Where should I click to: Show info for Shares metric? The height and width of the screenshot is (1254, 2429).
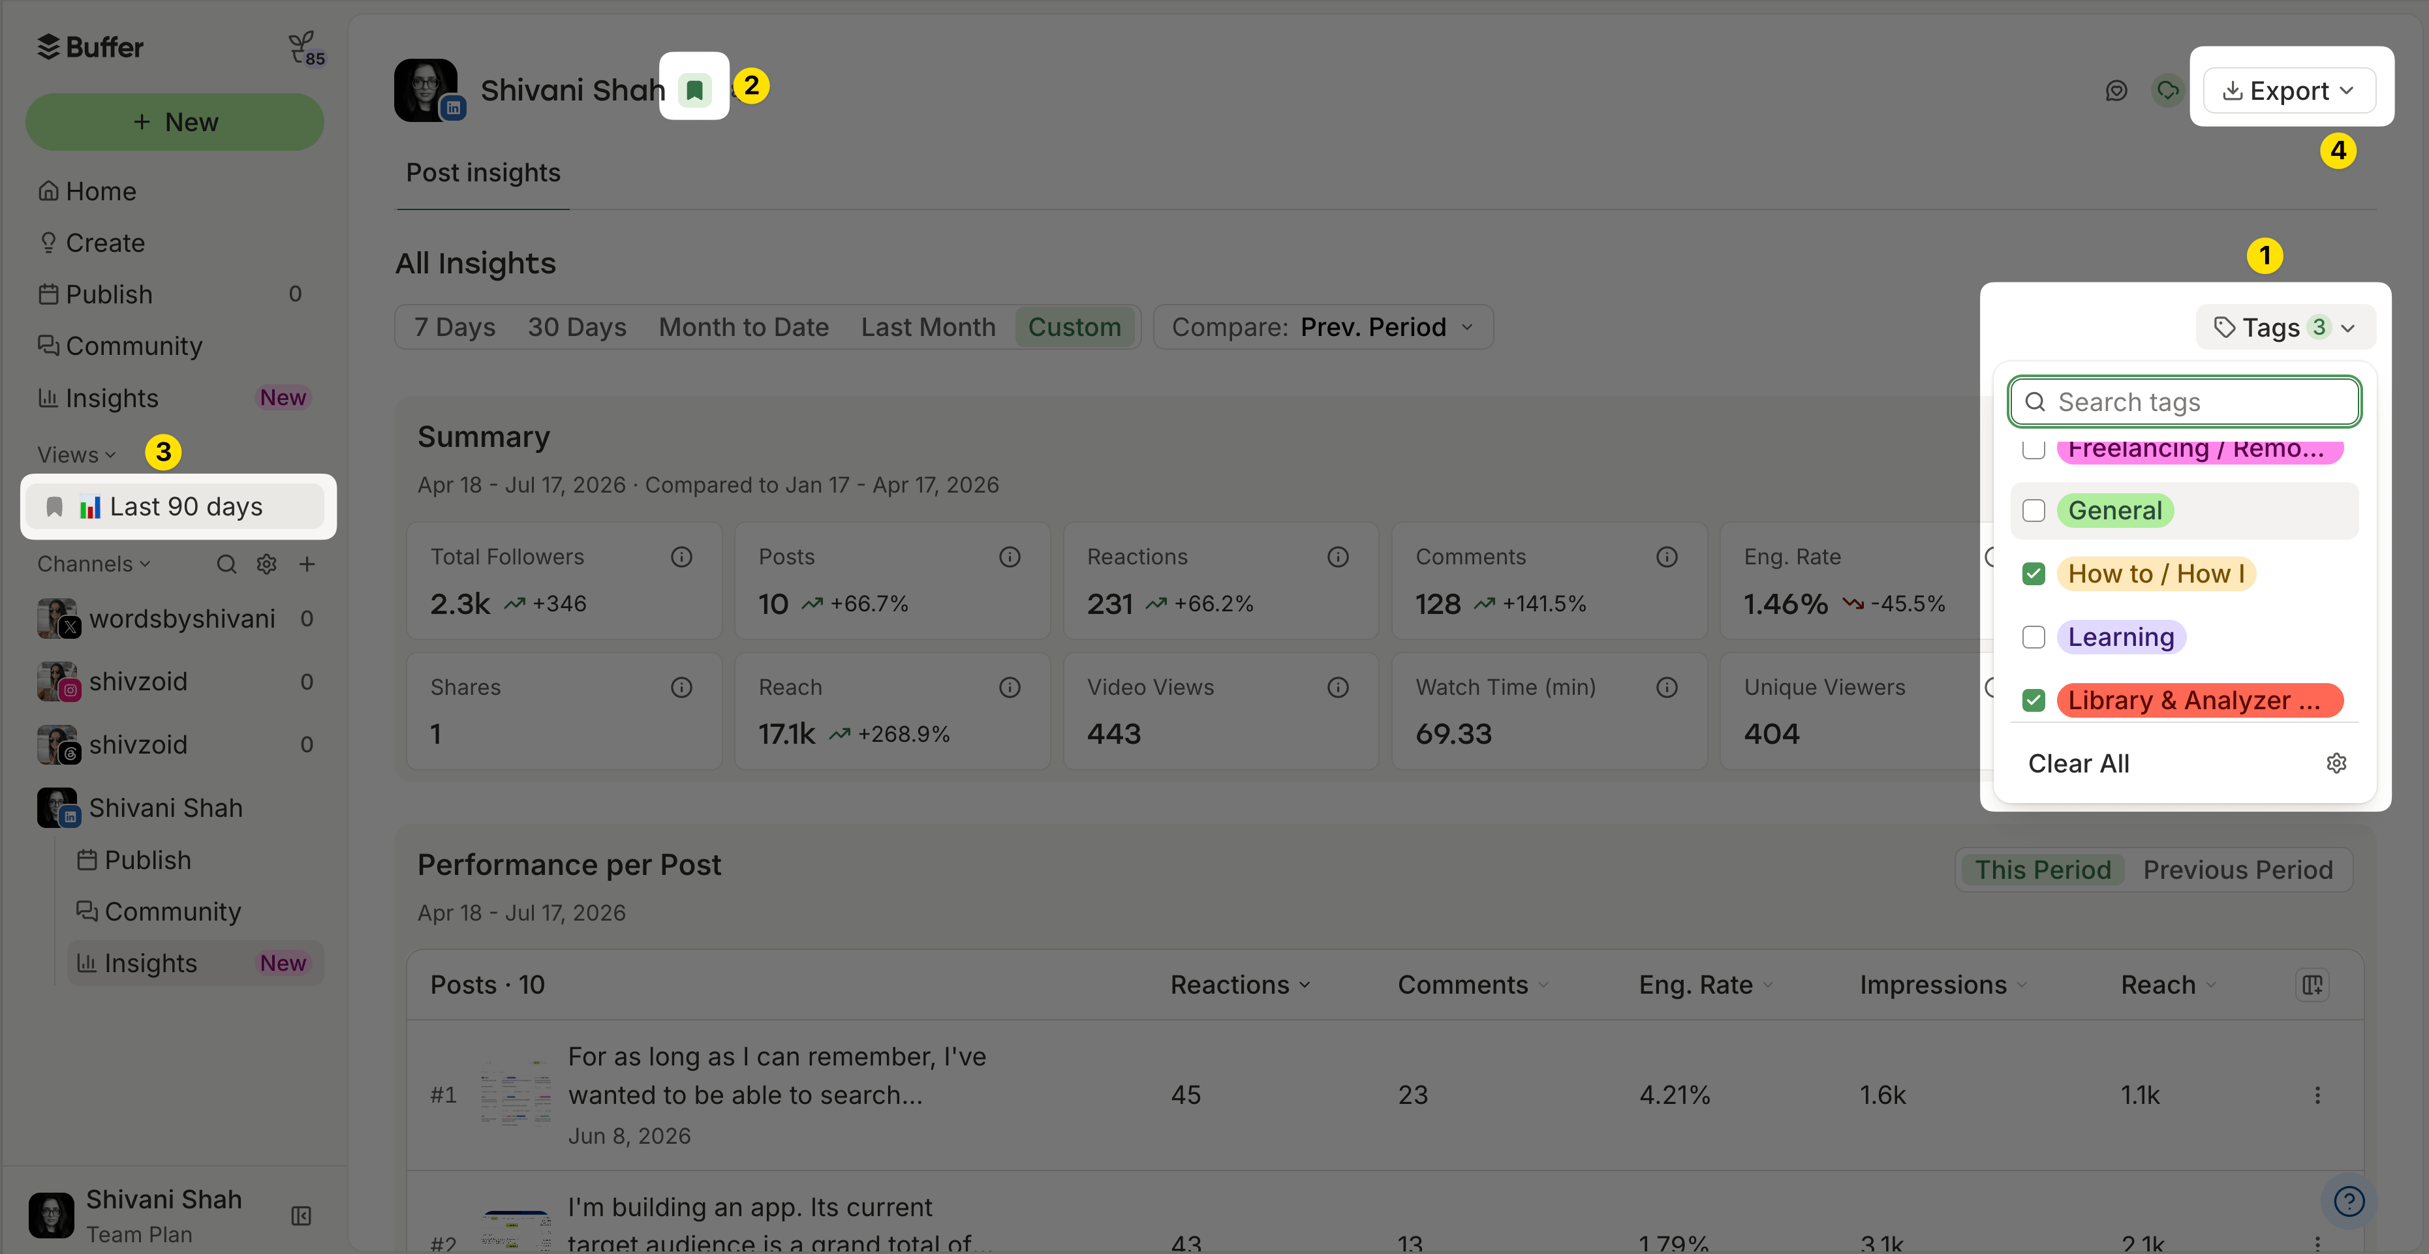click(681, 687)
